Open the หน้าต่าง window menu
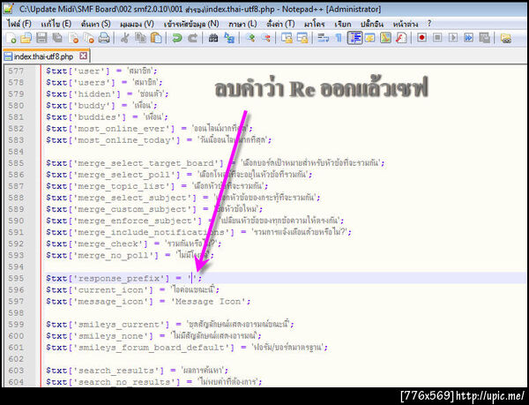 [406, 24]
